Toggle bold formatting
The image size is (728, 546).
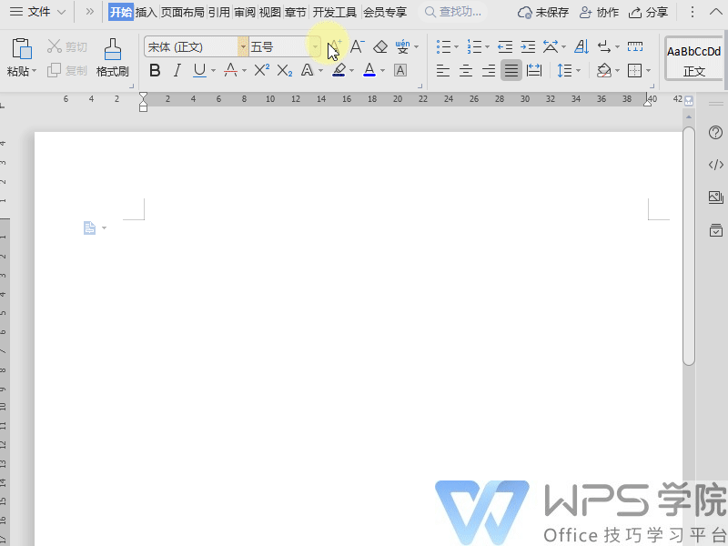coord(155,70)
